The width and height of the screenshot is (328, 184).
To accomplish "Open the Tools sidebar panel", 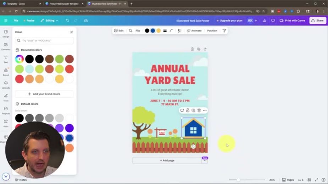I will [x=6, y=98].
